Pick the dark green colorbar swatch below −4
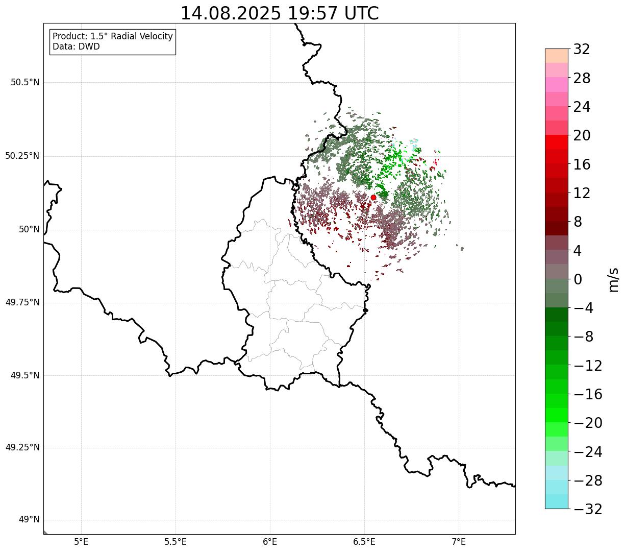Screen dimensions: 625x552 tap(556, 315)
